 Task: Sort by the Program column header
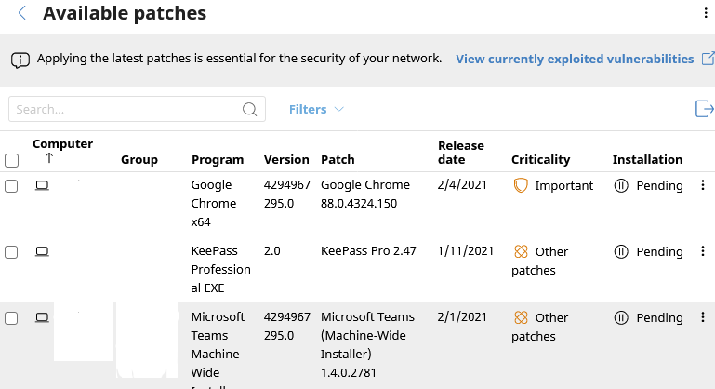[x=218, y=159]
